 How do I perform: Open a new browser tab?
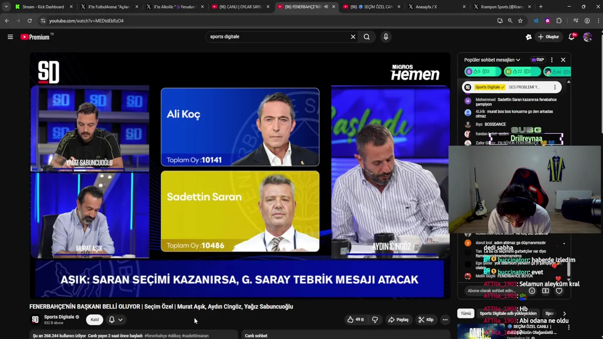[541, 7]
